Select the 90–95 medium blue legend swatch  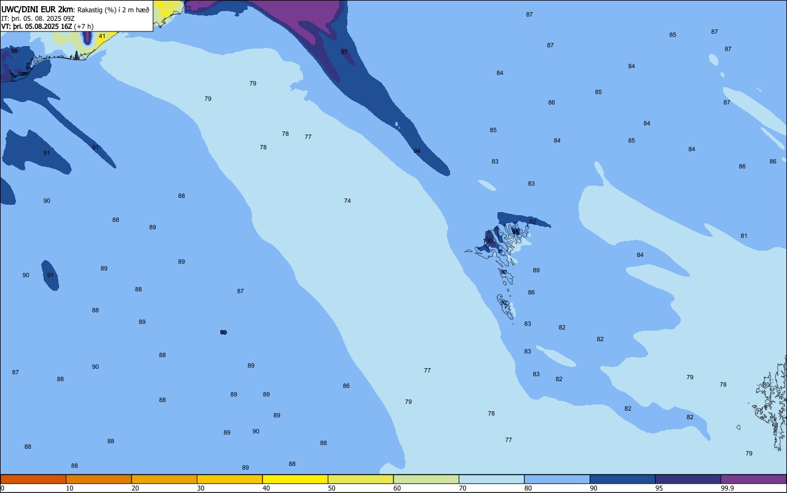pos(622,479)
